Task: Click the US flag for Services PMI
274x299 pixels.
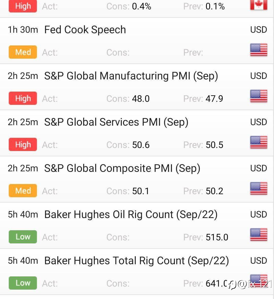Action: 259,142
